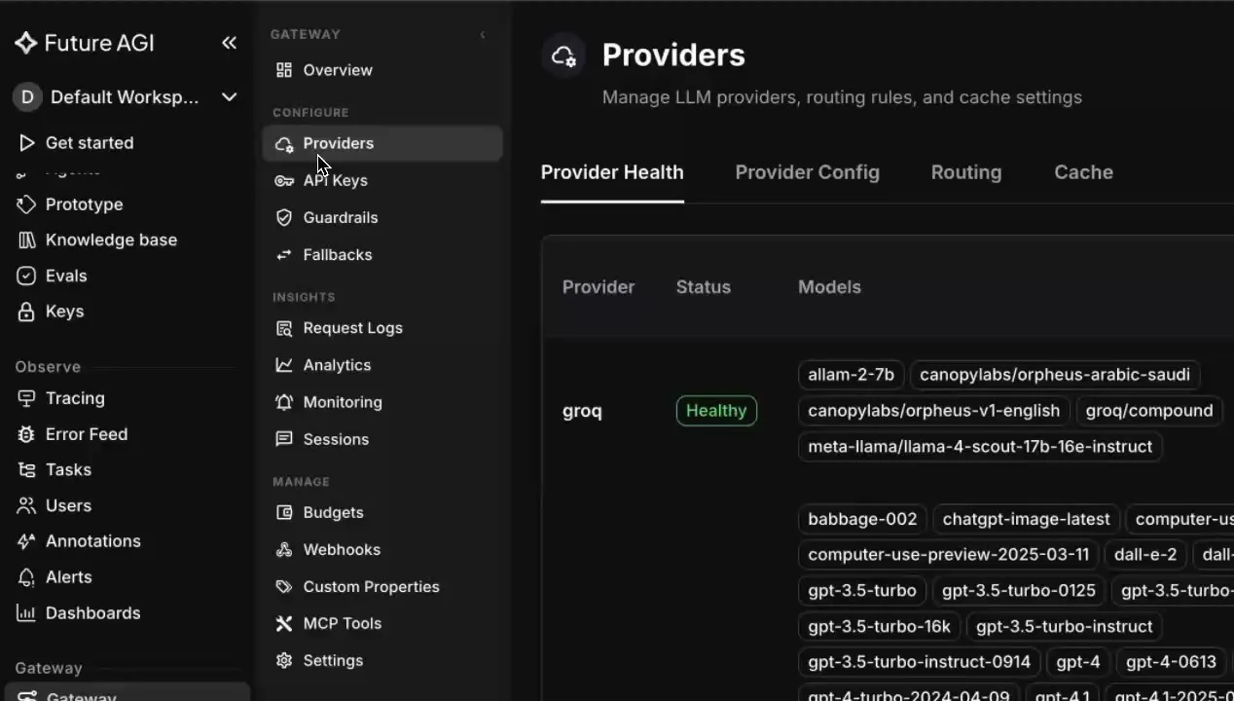Open Request Logs under Insights
The width and height of the screenshot is (1234, 701).
coord(352,328)
